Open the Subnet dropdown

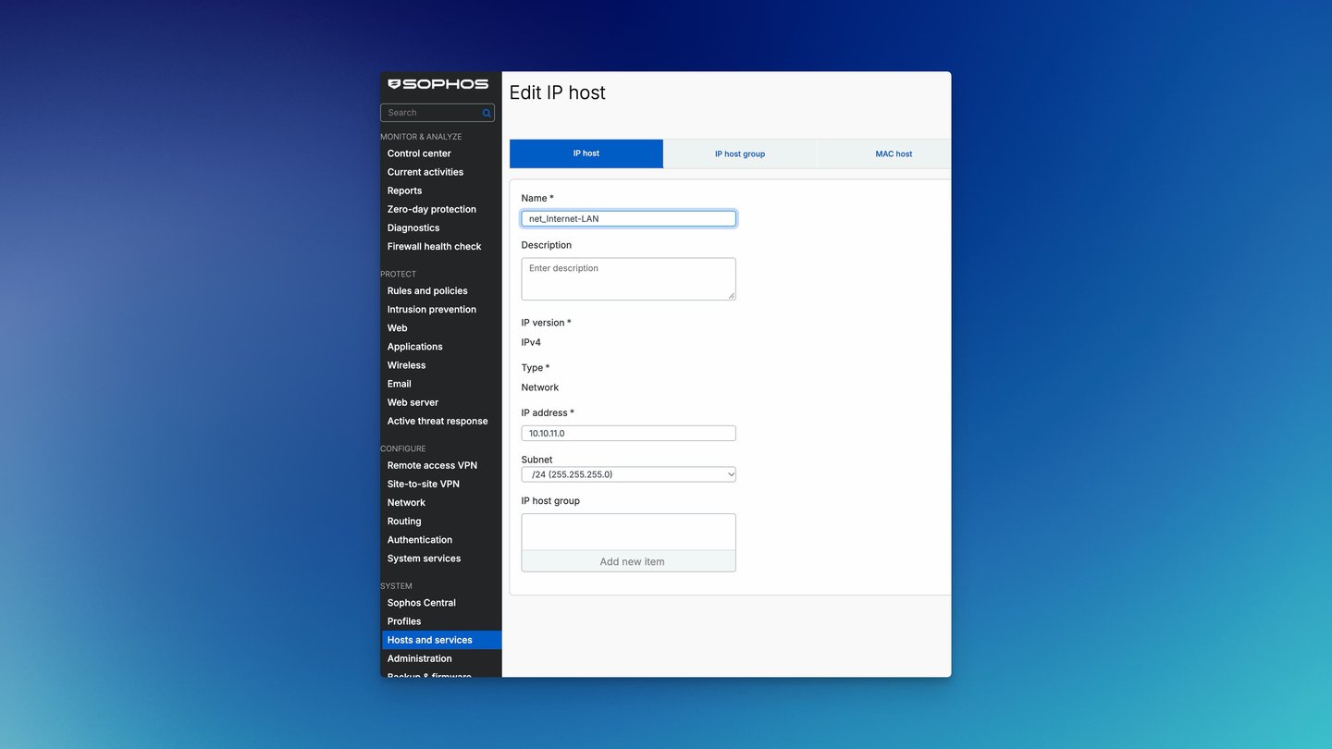tap(628, 474)
